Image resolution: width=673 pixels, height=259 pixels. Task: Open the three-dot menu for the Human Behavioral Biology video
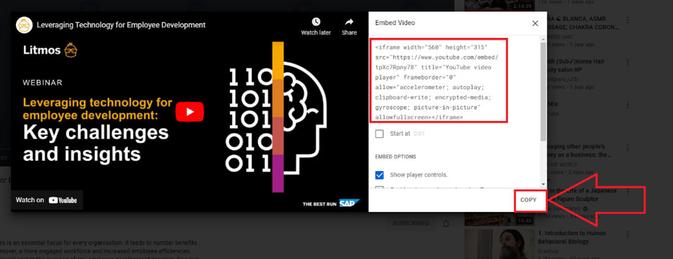[628, 234]
